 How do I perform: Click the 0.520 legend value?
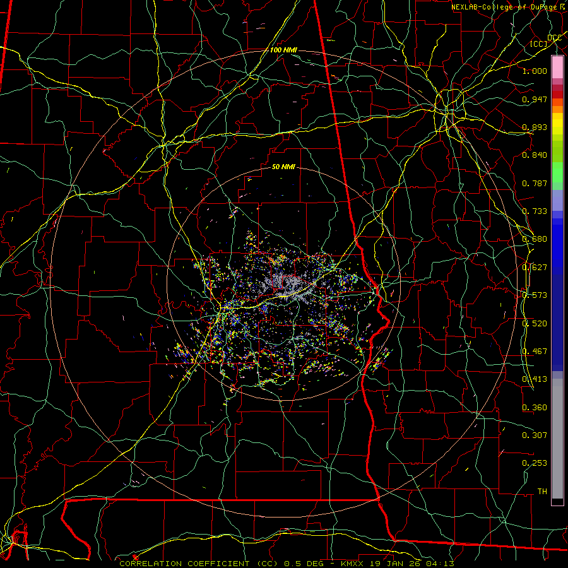pyautogui.click(x=535, y=324)
